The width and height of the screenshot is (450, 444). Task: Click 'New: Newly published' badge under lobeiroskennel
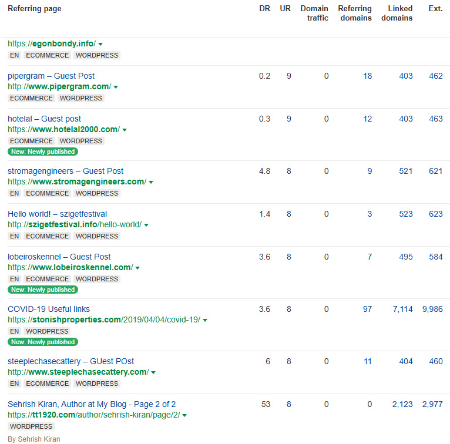click(43, 290)
